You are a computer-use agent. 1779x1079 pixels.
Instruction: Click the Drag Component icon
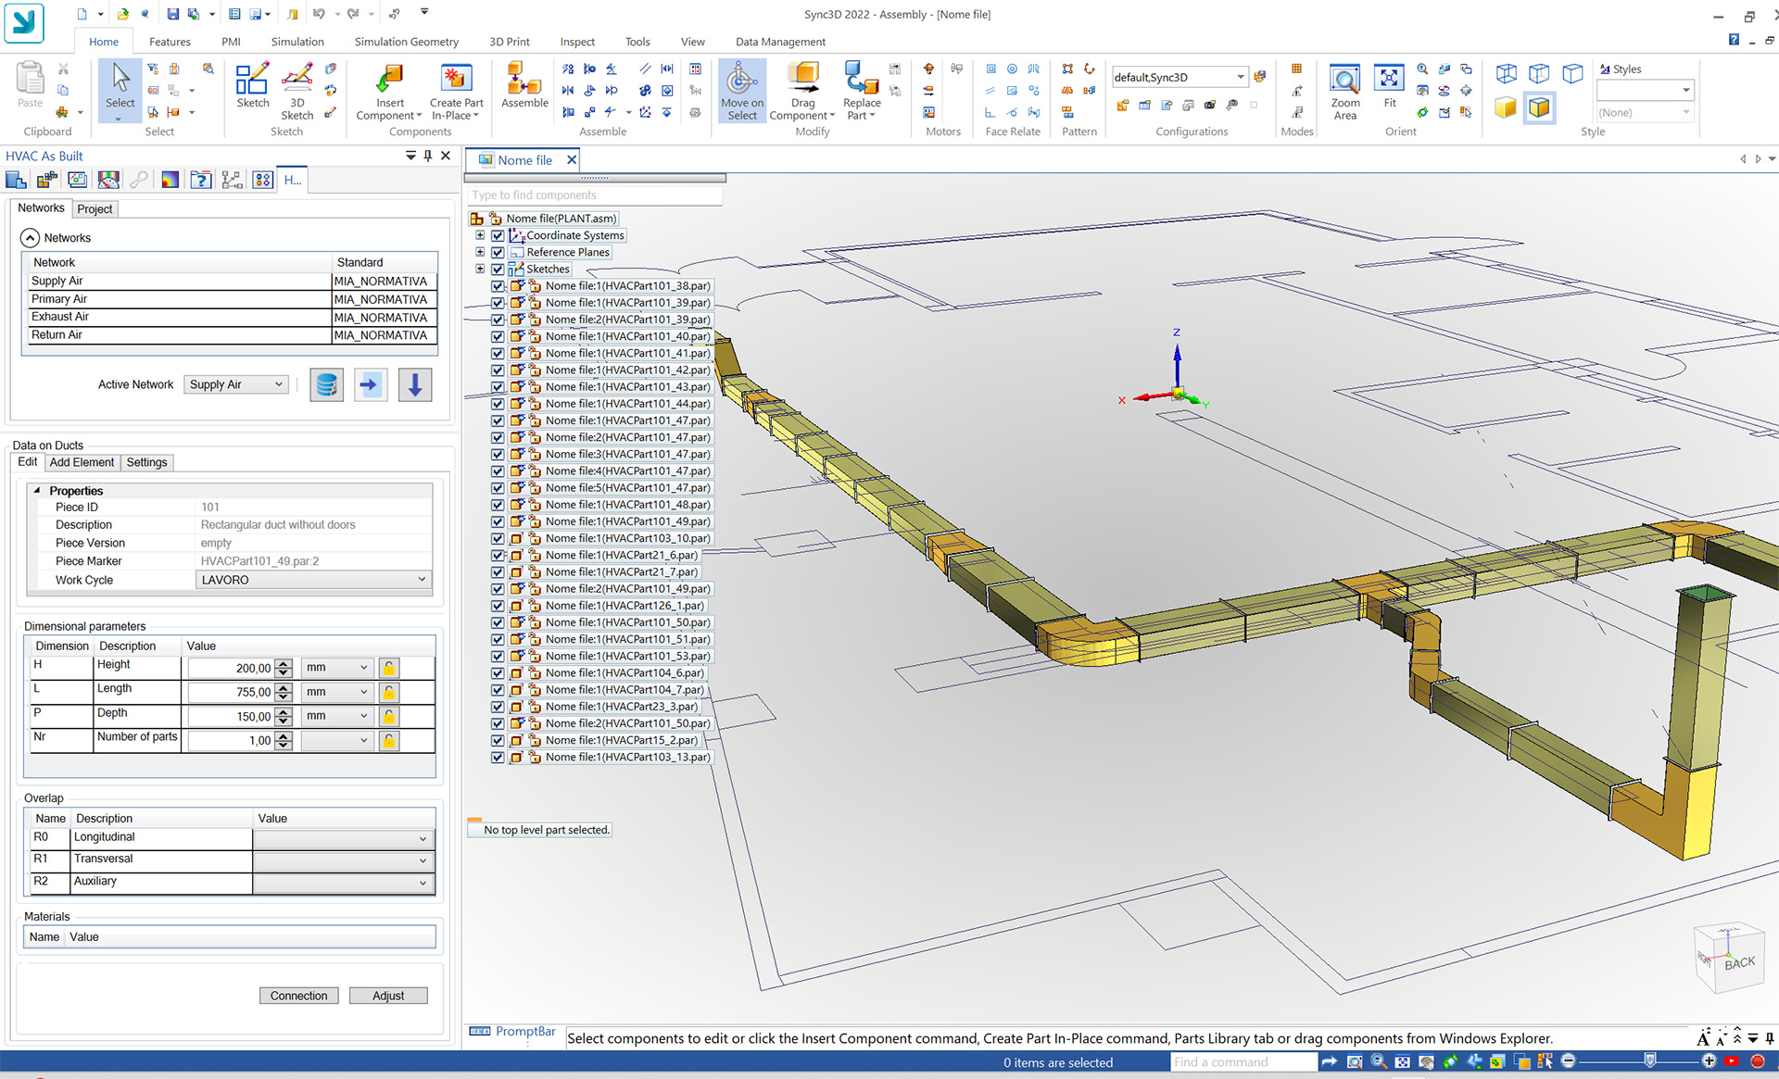(x=802, y=91)
